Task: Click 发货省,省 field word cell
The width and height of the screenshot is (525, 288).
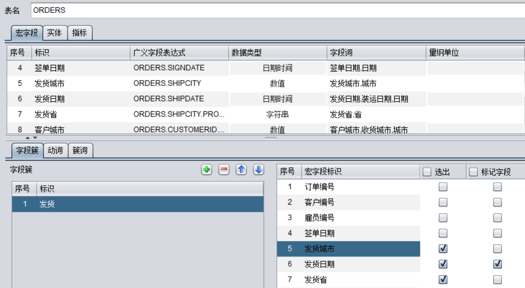Action: pyautogui.click(x=376, y=115)
